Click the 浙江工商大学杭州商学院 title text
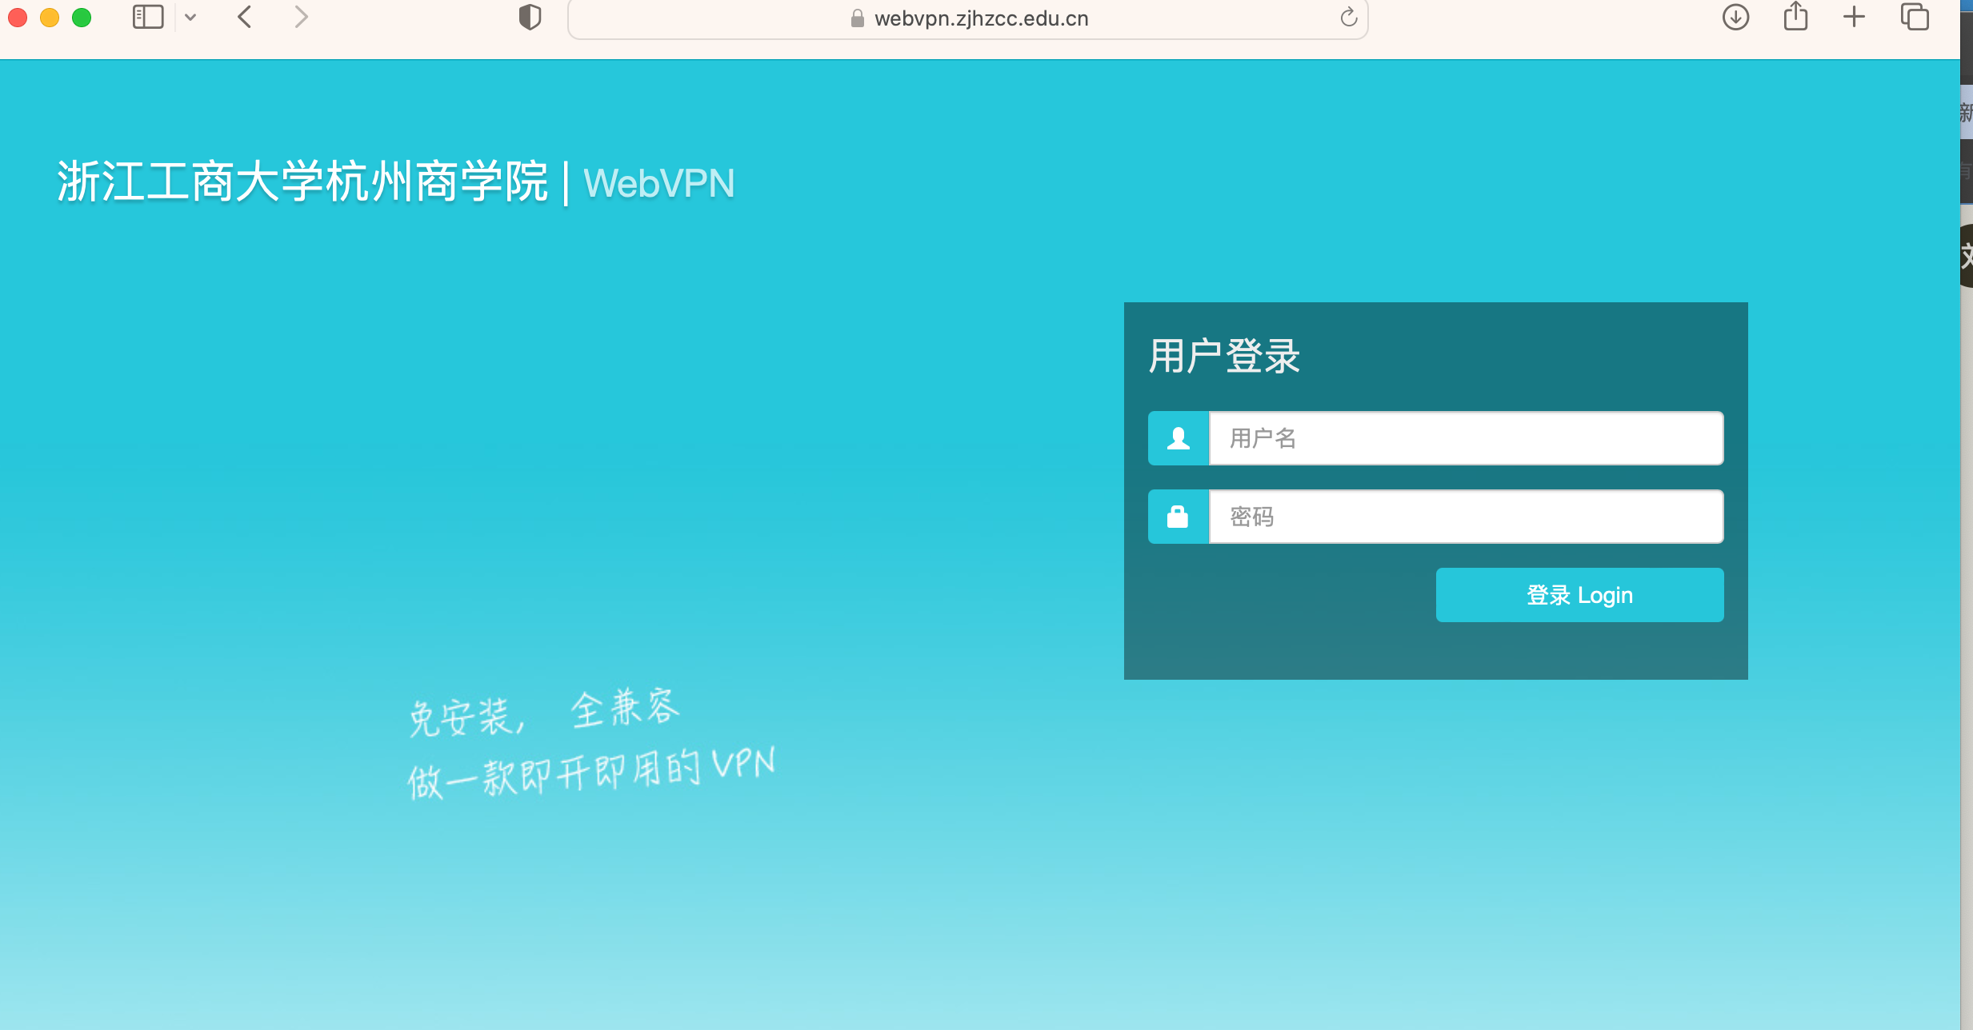 point(302,182)
